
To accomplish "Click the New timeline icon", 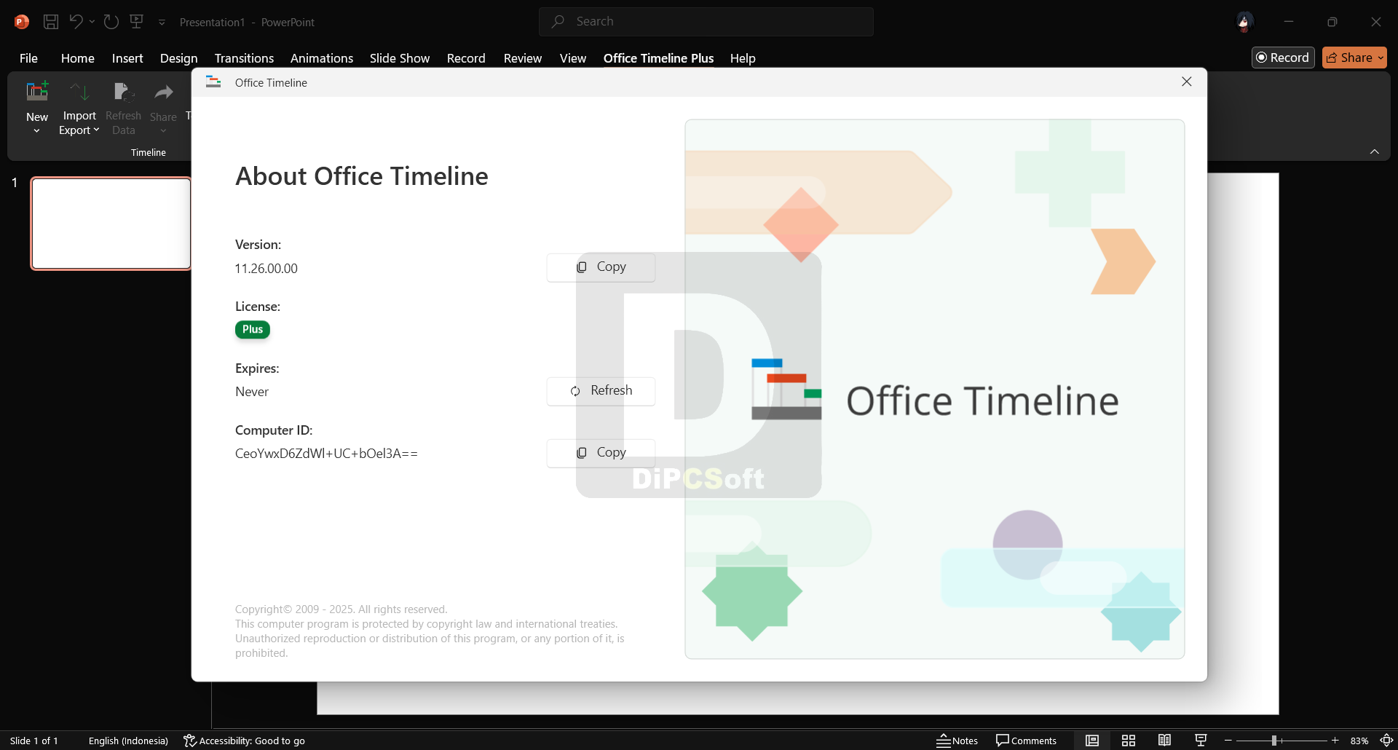I will (37, 92).
